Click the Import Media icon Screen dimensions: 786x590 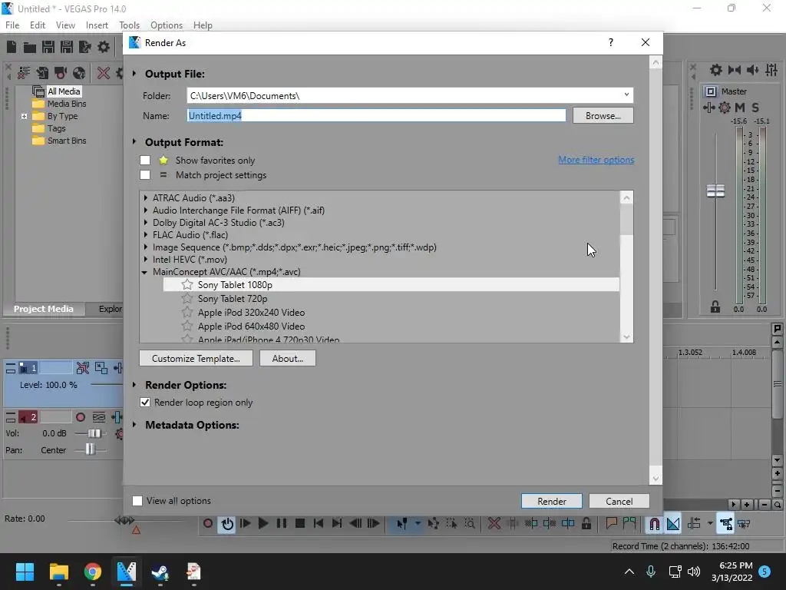point(42,73)
